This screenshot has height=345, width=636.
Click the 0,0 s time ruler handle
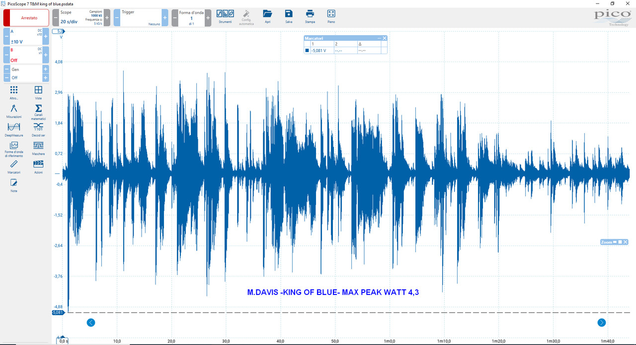63,341
